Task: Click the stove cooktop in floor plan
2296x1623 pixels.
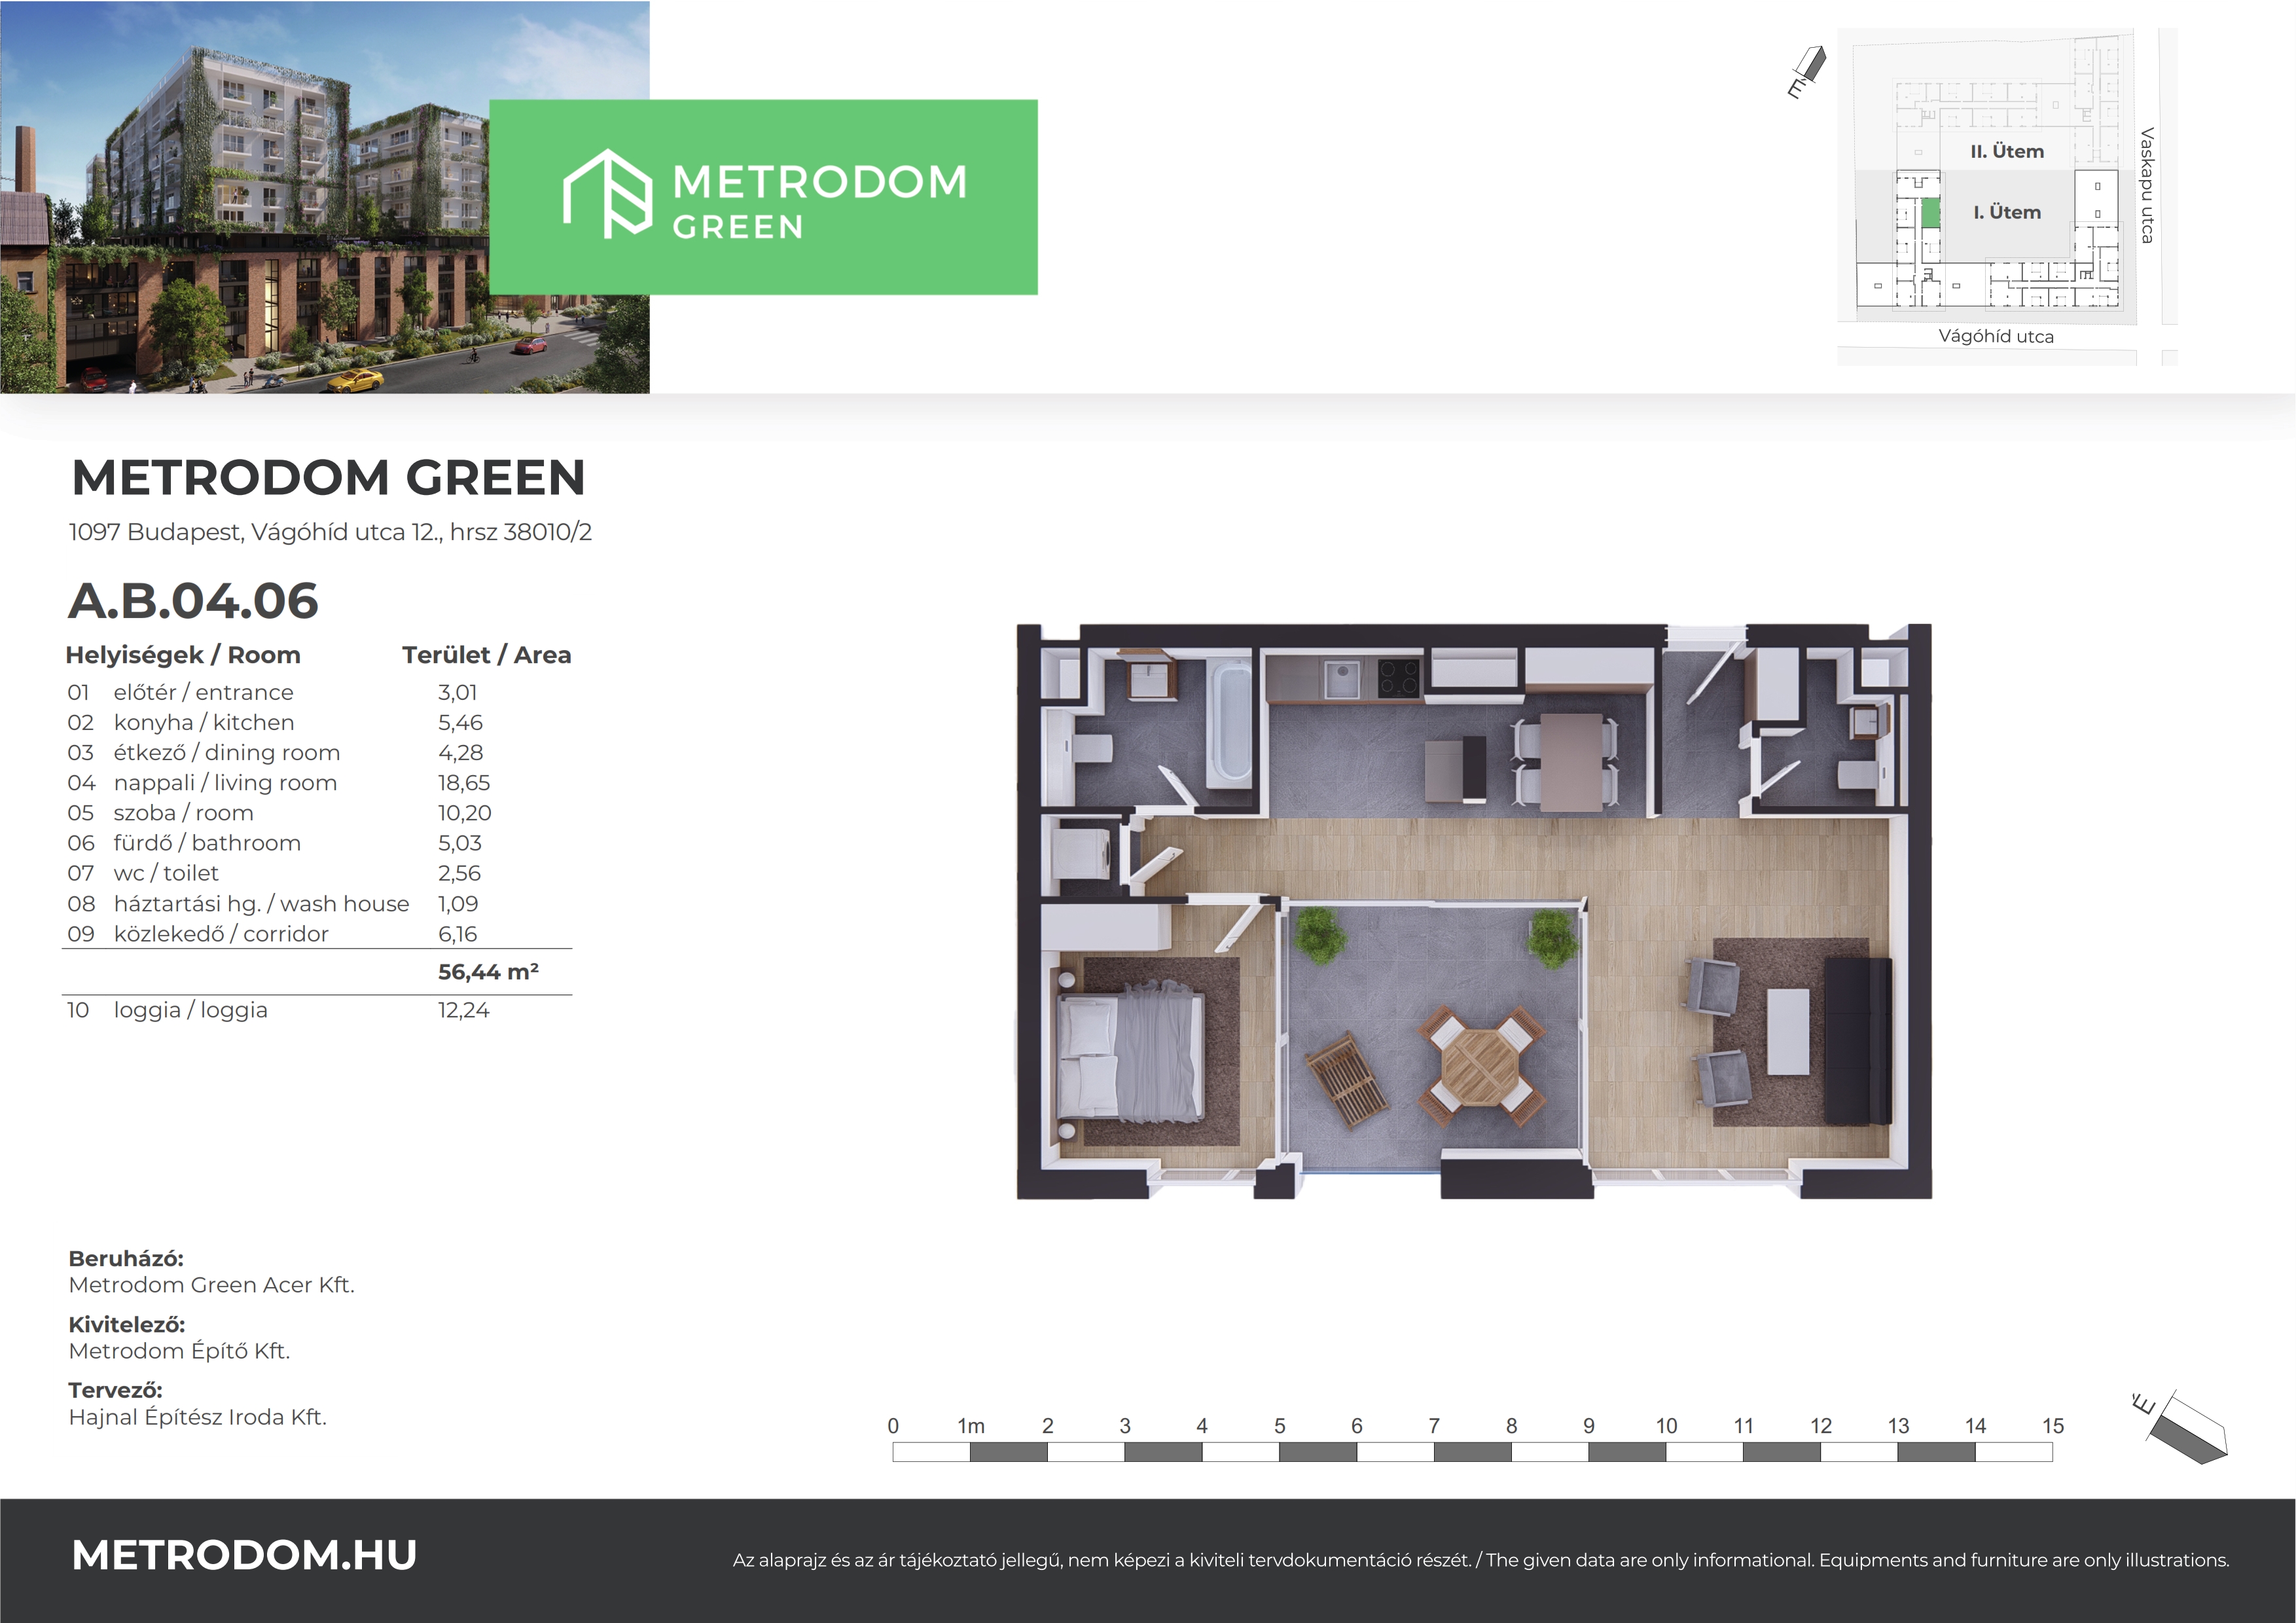Action: tap(1399, 679)
